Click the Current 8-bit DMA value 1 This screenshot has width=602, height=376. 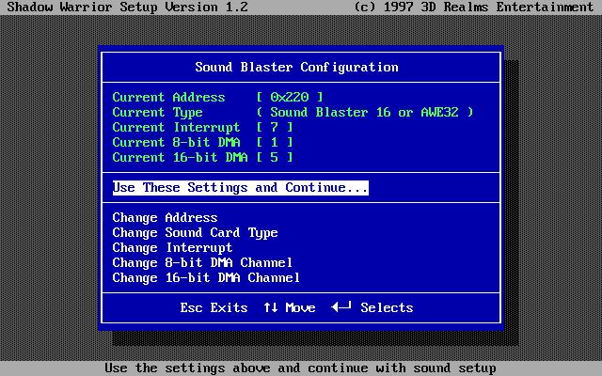pos(274,142)
